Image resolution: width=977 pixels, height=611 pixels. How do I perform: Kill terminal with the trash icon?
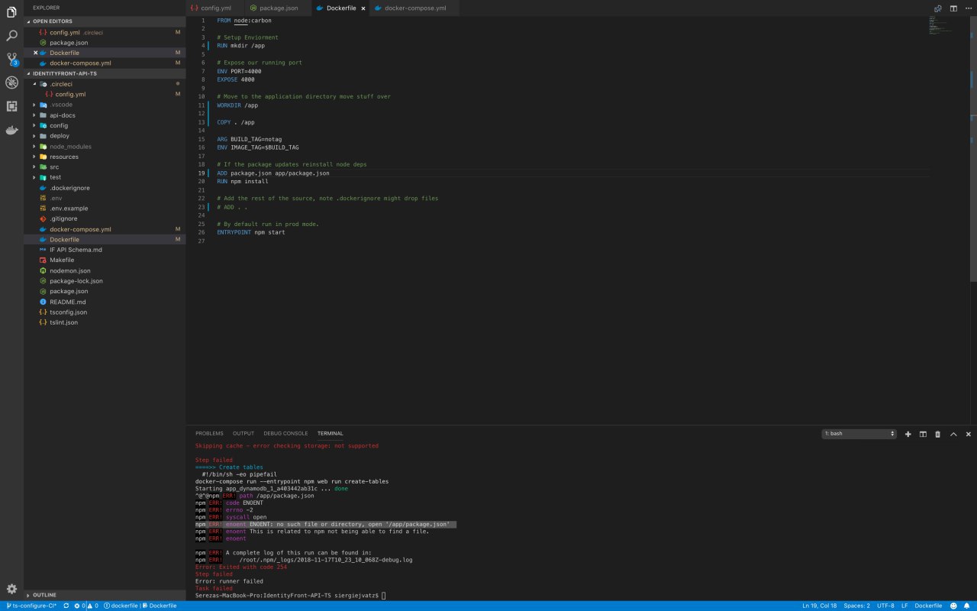(x=938, y=434)
